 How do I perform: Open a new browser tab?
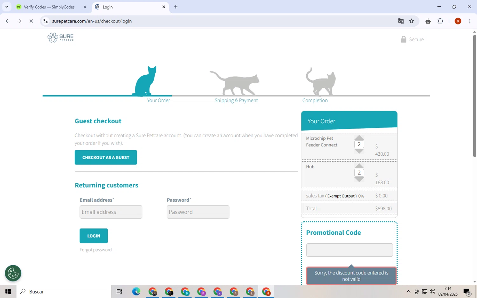point(176,7)
